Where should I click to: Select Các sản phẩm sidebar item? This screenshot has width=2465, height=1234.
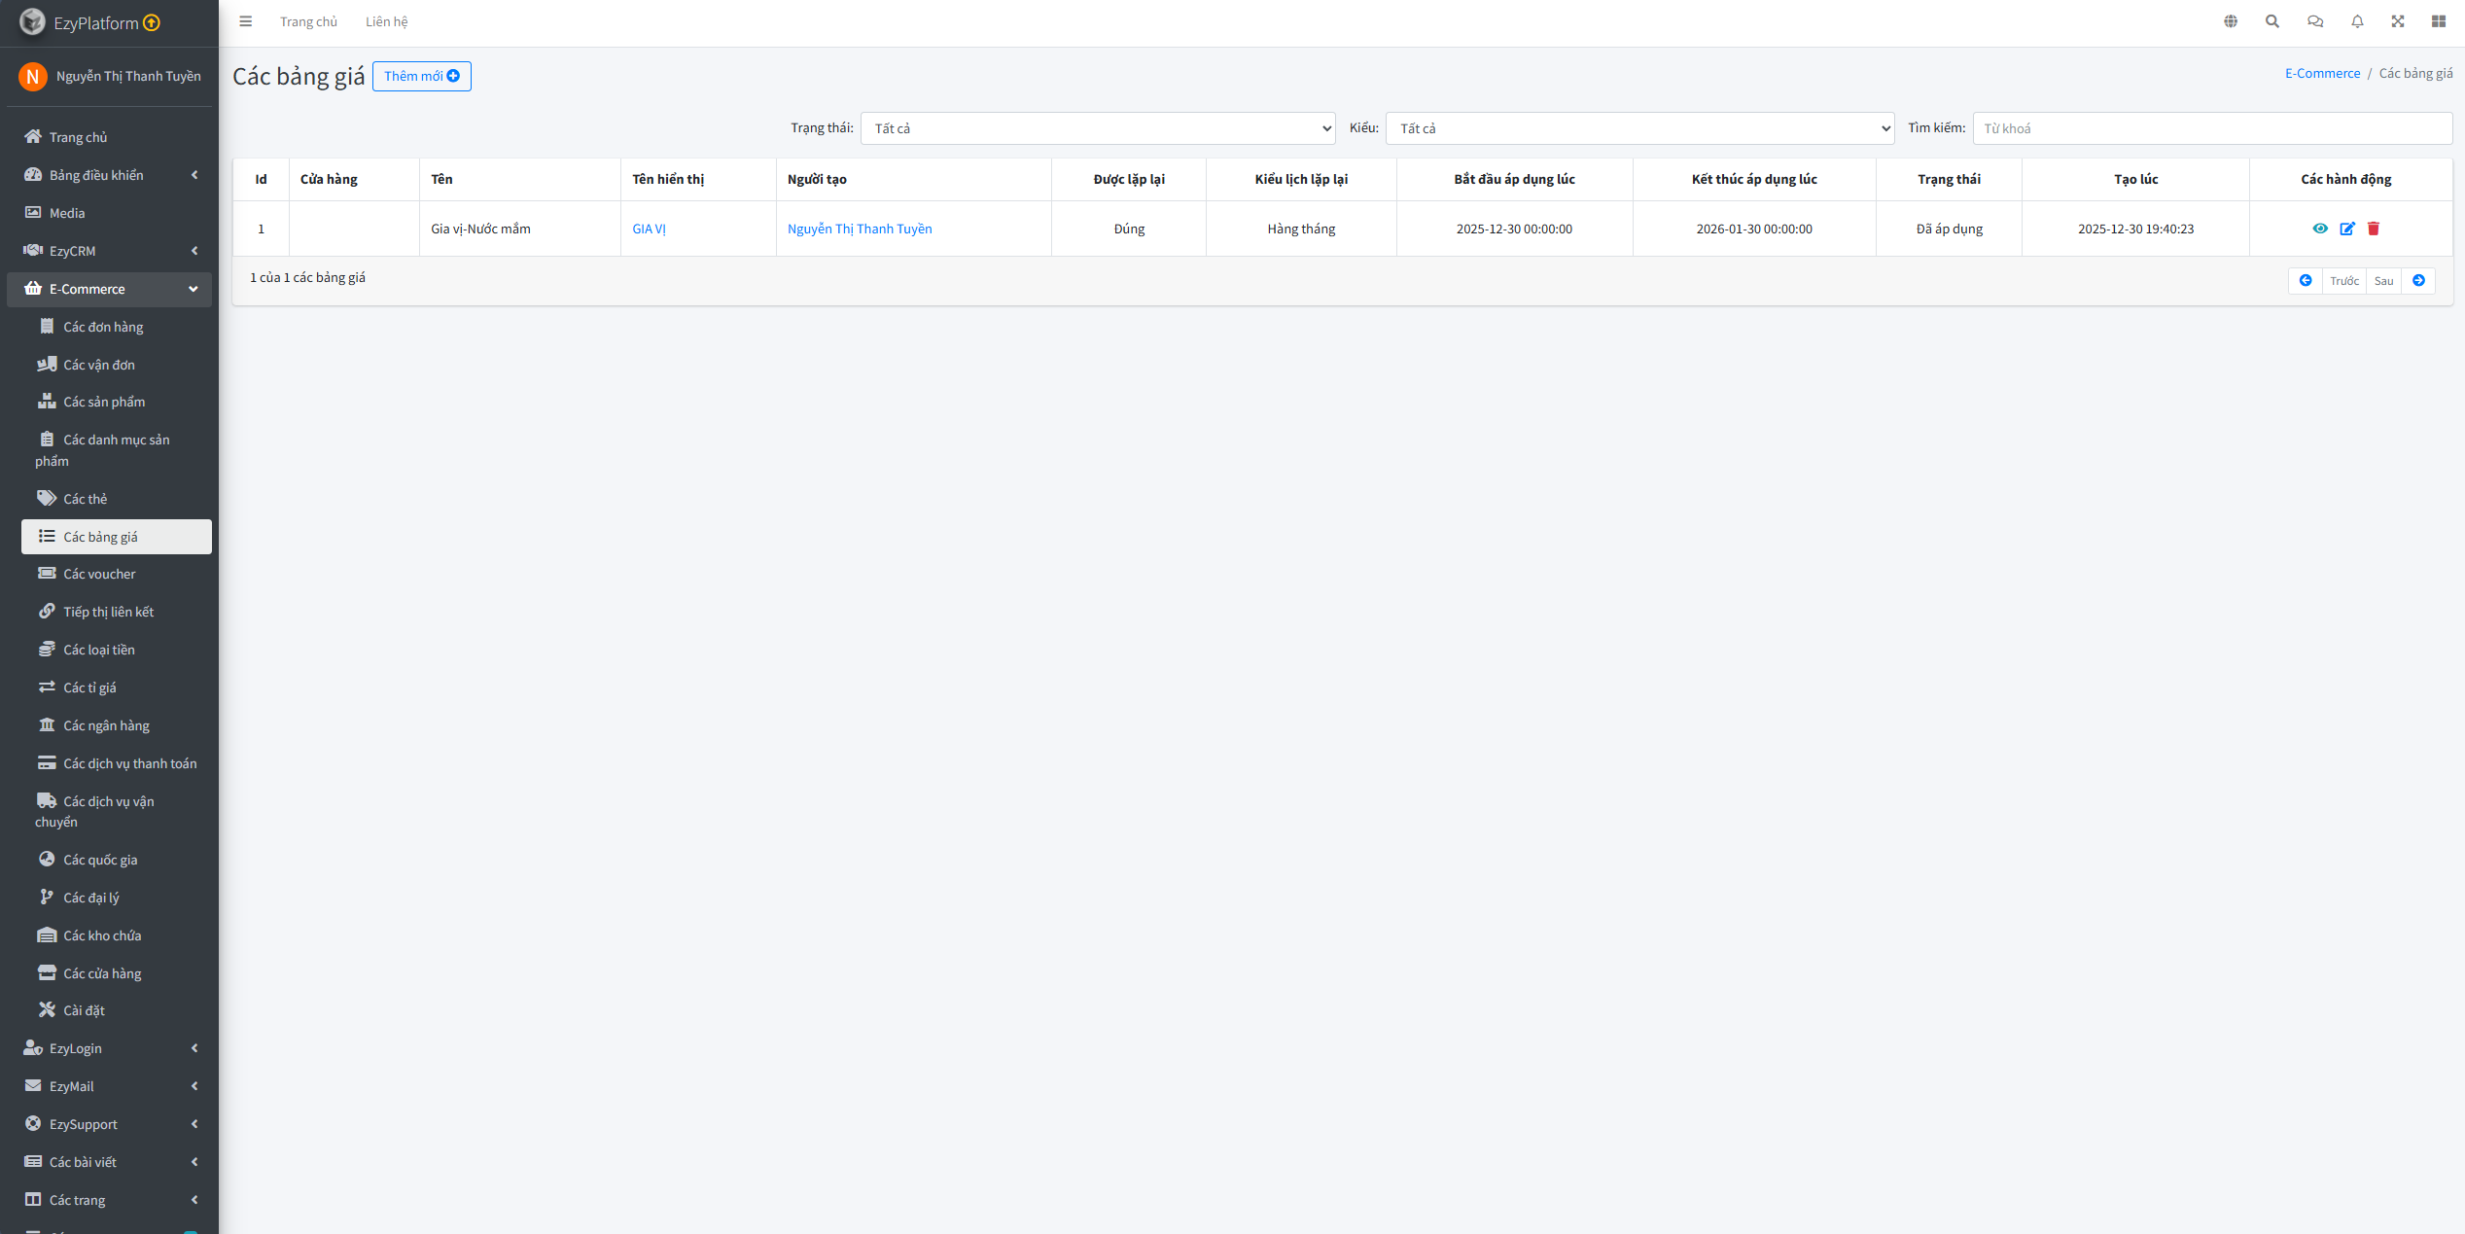[x=104, y=402]
